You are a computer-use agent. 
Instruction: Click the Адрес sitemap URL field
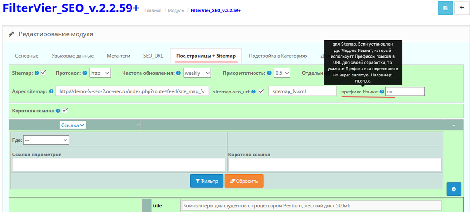(x=132, y=91)
